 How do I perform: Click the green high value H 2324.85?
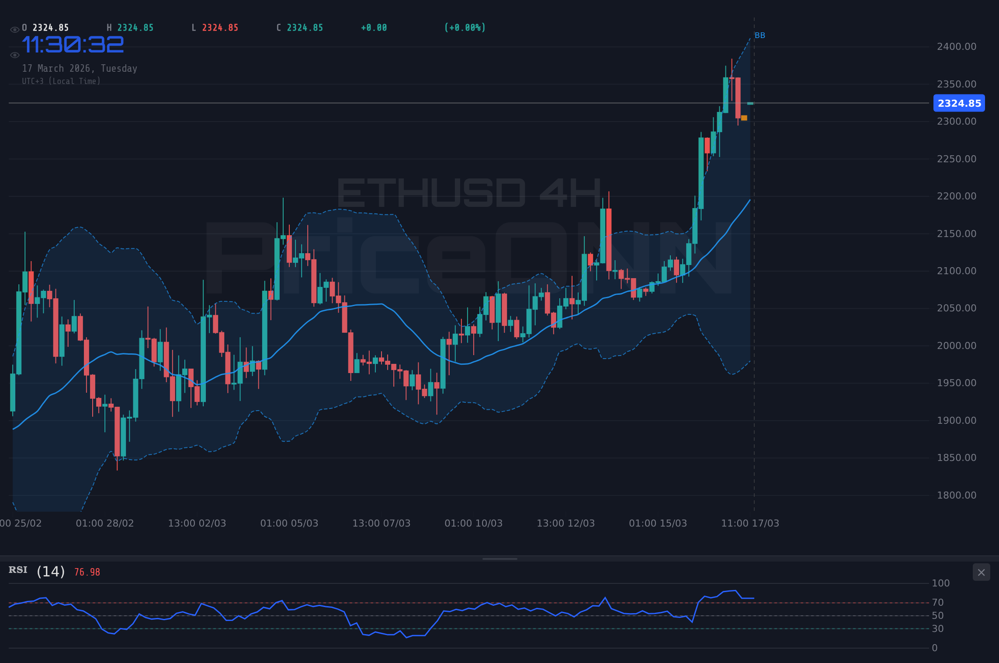(x=130, y=27)
